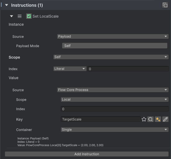171x159 pixels.
Task: Open the Index mode dropdown showing Literal
Action: pos(70,69)
